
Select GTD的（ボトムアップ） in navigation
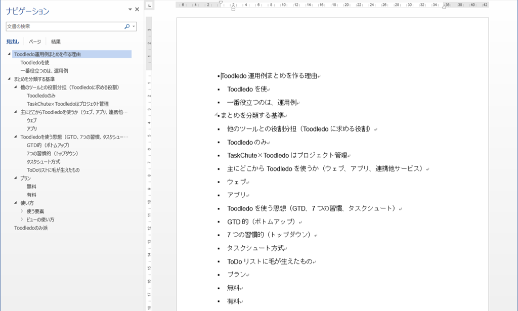[48, 145]
